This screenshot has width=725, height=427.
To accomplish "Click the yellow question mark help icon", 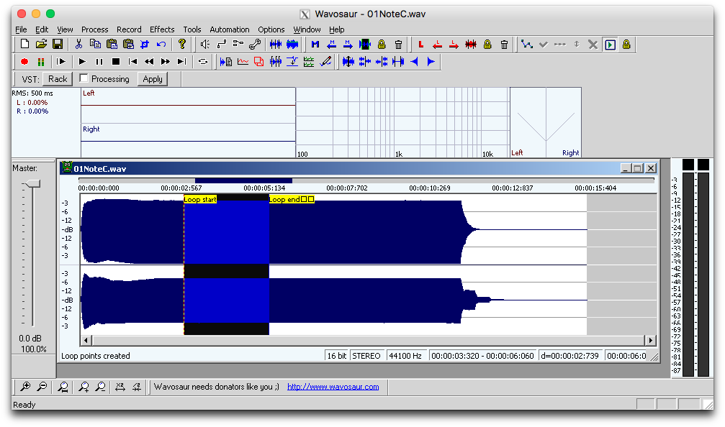I will (x=182, y=45).
